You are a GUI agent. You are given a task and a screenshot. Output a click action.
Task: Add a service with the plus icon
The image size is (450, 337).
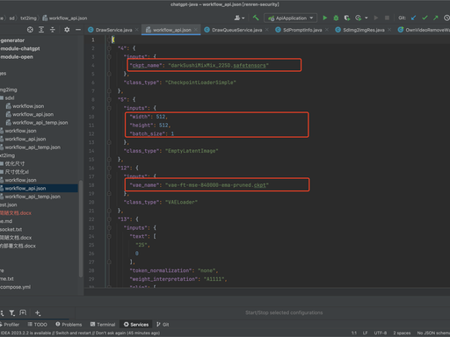(x=38, y=313)
